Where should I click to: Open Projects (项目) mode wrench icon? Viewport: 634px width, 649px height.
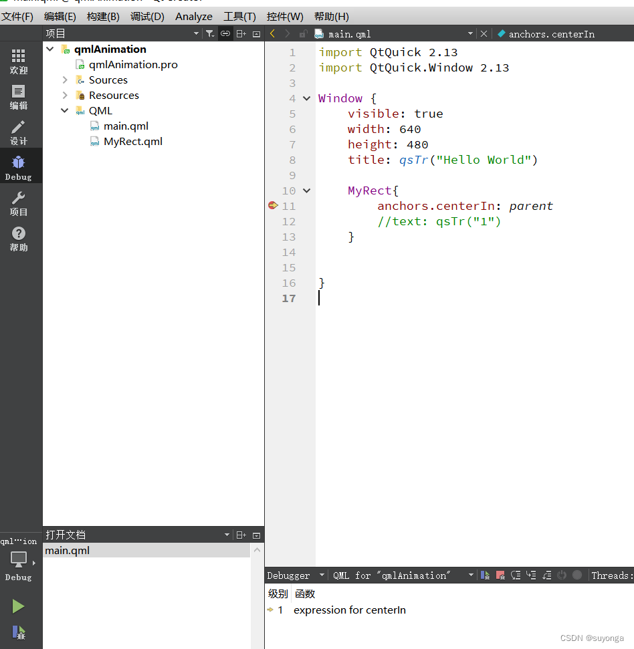point(18,203)
